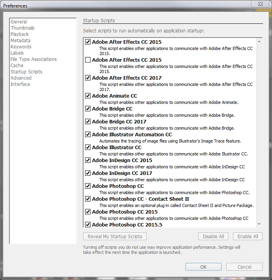This screenshot has height=280, width=272.
Task: Select File Type Associations category
Action: [x=34, y=59]
